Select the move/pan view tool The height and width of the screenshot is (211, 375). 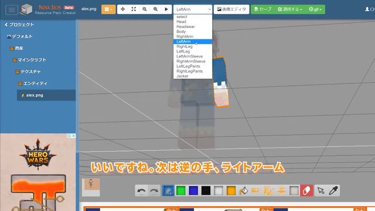click(x=122, y=9)
